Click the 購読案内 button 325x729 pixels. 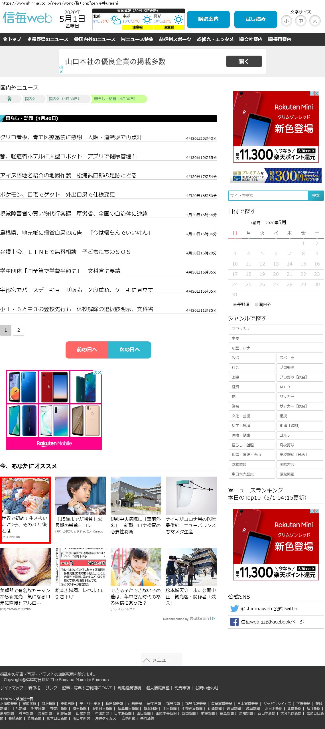208,19
